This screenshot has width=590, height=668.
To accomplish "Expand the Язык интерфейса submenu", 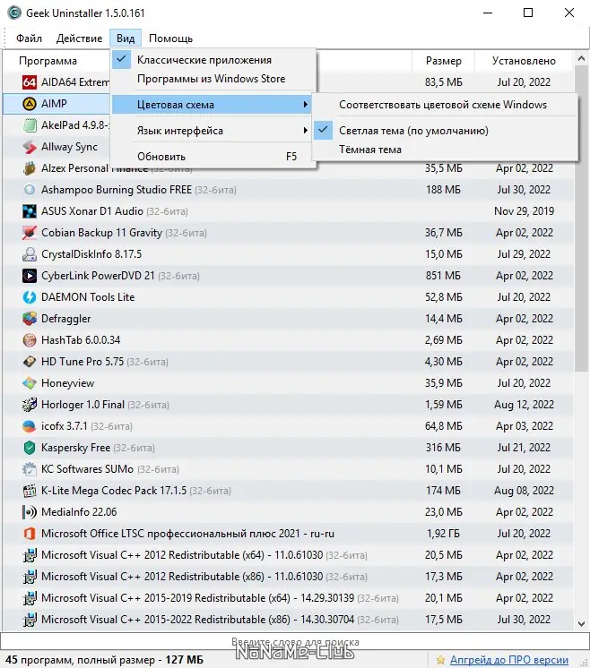I will (213, 131).
